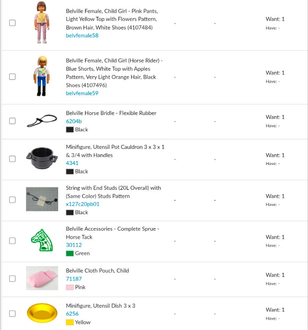Go to part 30112 page
Screen dimensions: 308x330
[74, 245]
